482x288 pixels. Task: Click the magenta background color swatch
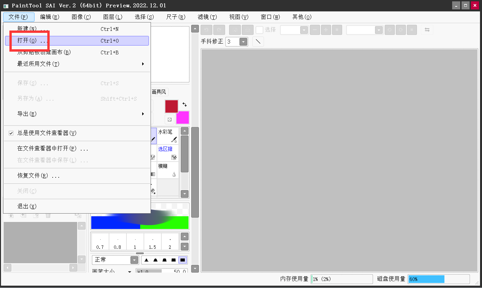(183, 118)
